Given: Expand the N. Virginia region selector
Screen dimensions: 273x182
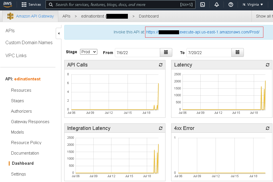Looking at the screenshot, I should [x=253, y=5].
